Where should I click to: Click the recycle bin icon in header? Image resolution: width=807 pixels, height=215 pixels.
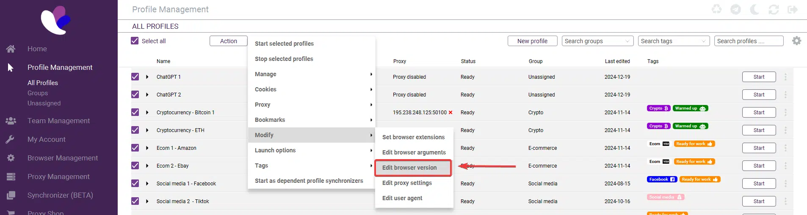716,9
